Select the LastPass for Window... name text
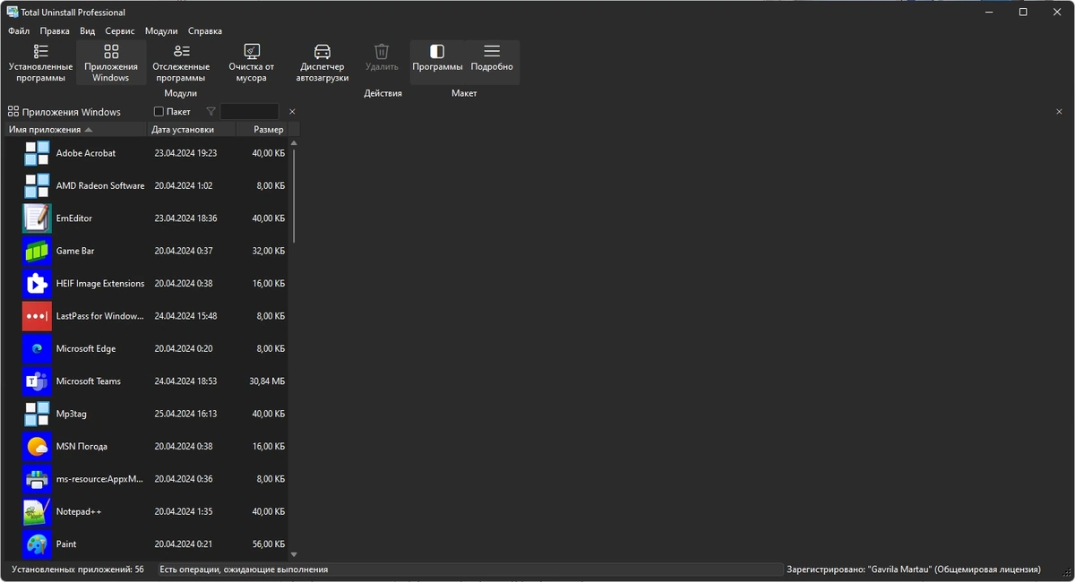1075x582 pixels. point(99,316)
